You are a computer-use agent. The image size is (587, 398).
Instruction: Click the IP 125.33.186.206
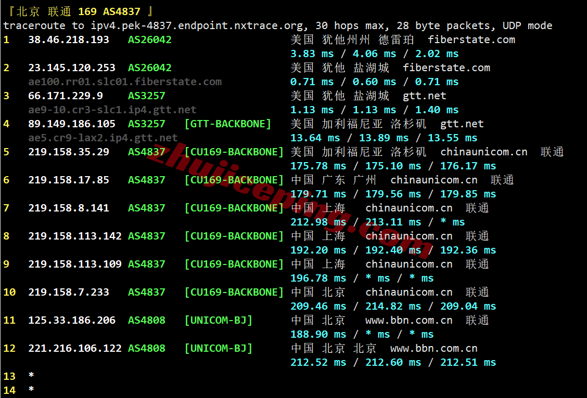[x=72, y=320]
